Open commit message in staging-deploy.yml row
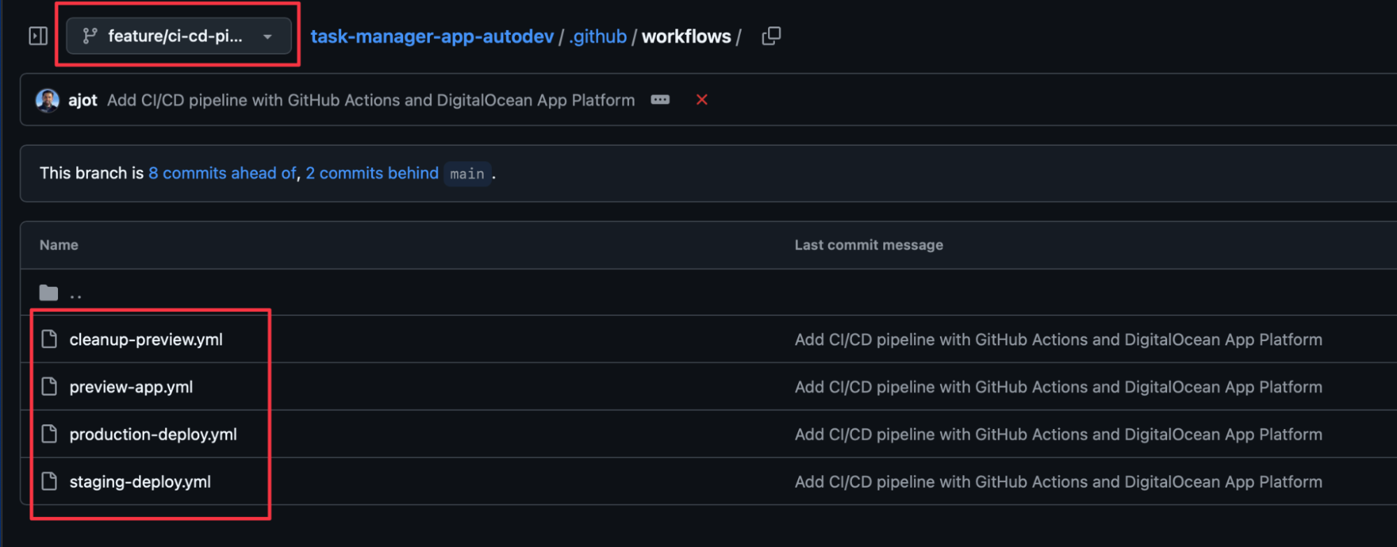This screenshot has width=1397, height=547. point(1058,482)
